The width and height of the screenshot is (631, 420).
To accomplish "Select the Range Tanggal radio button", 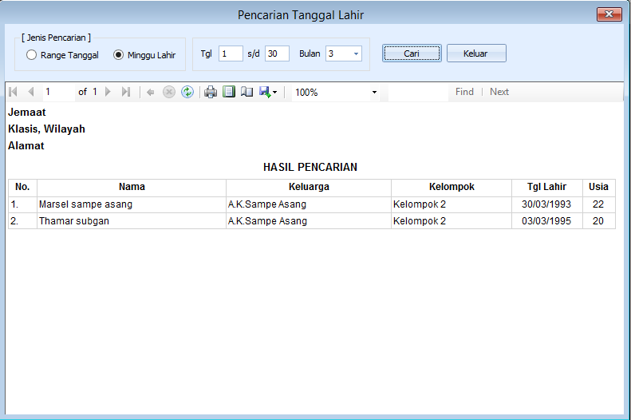I will 32,55.
